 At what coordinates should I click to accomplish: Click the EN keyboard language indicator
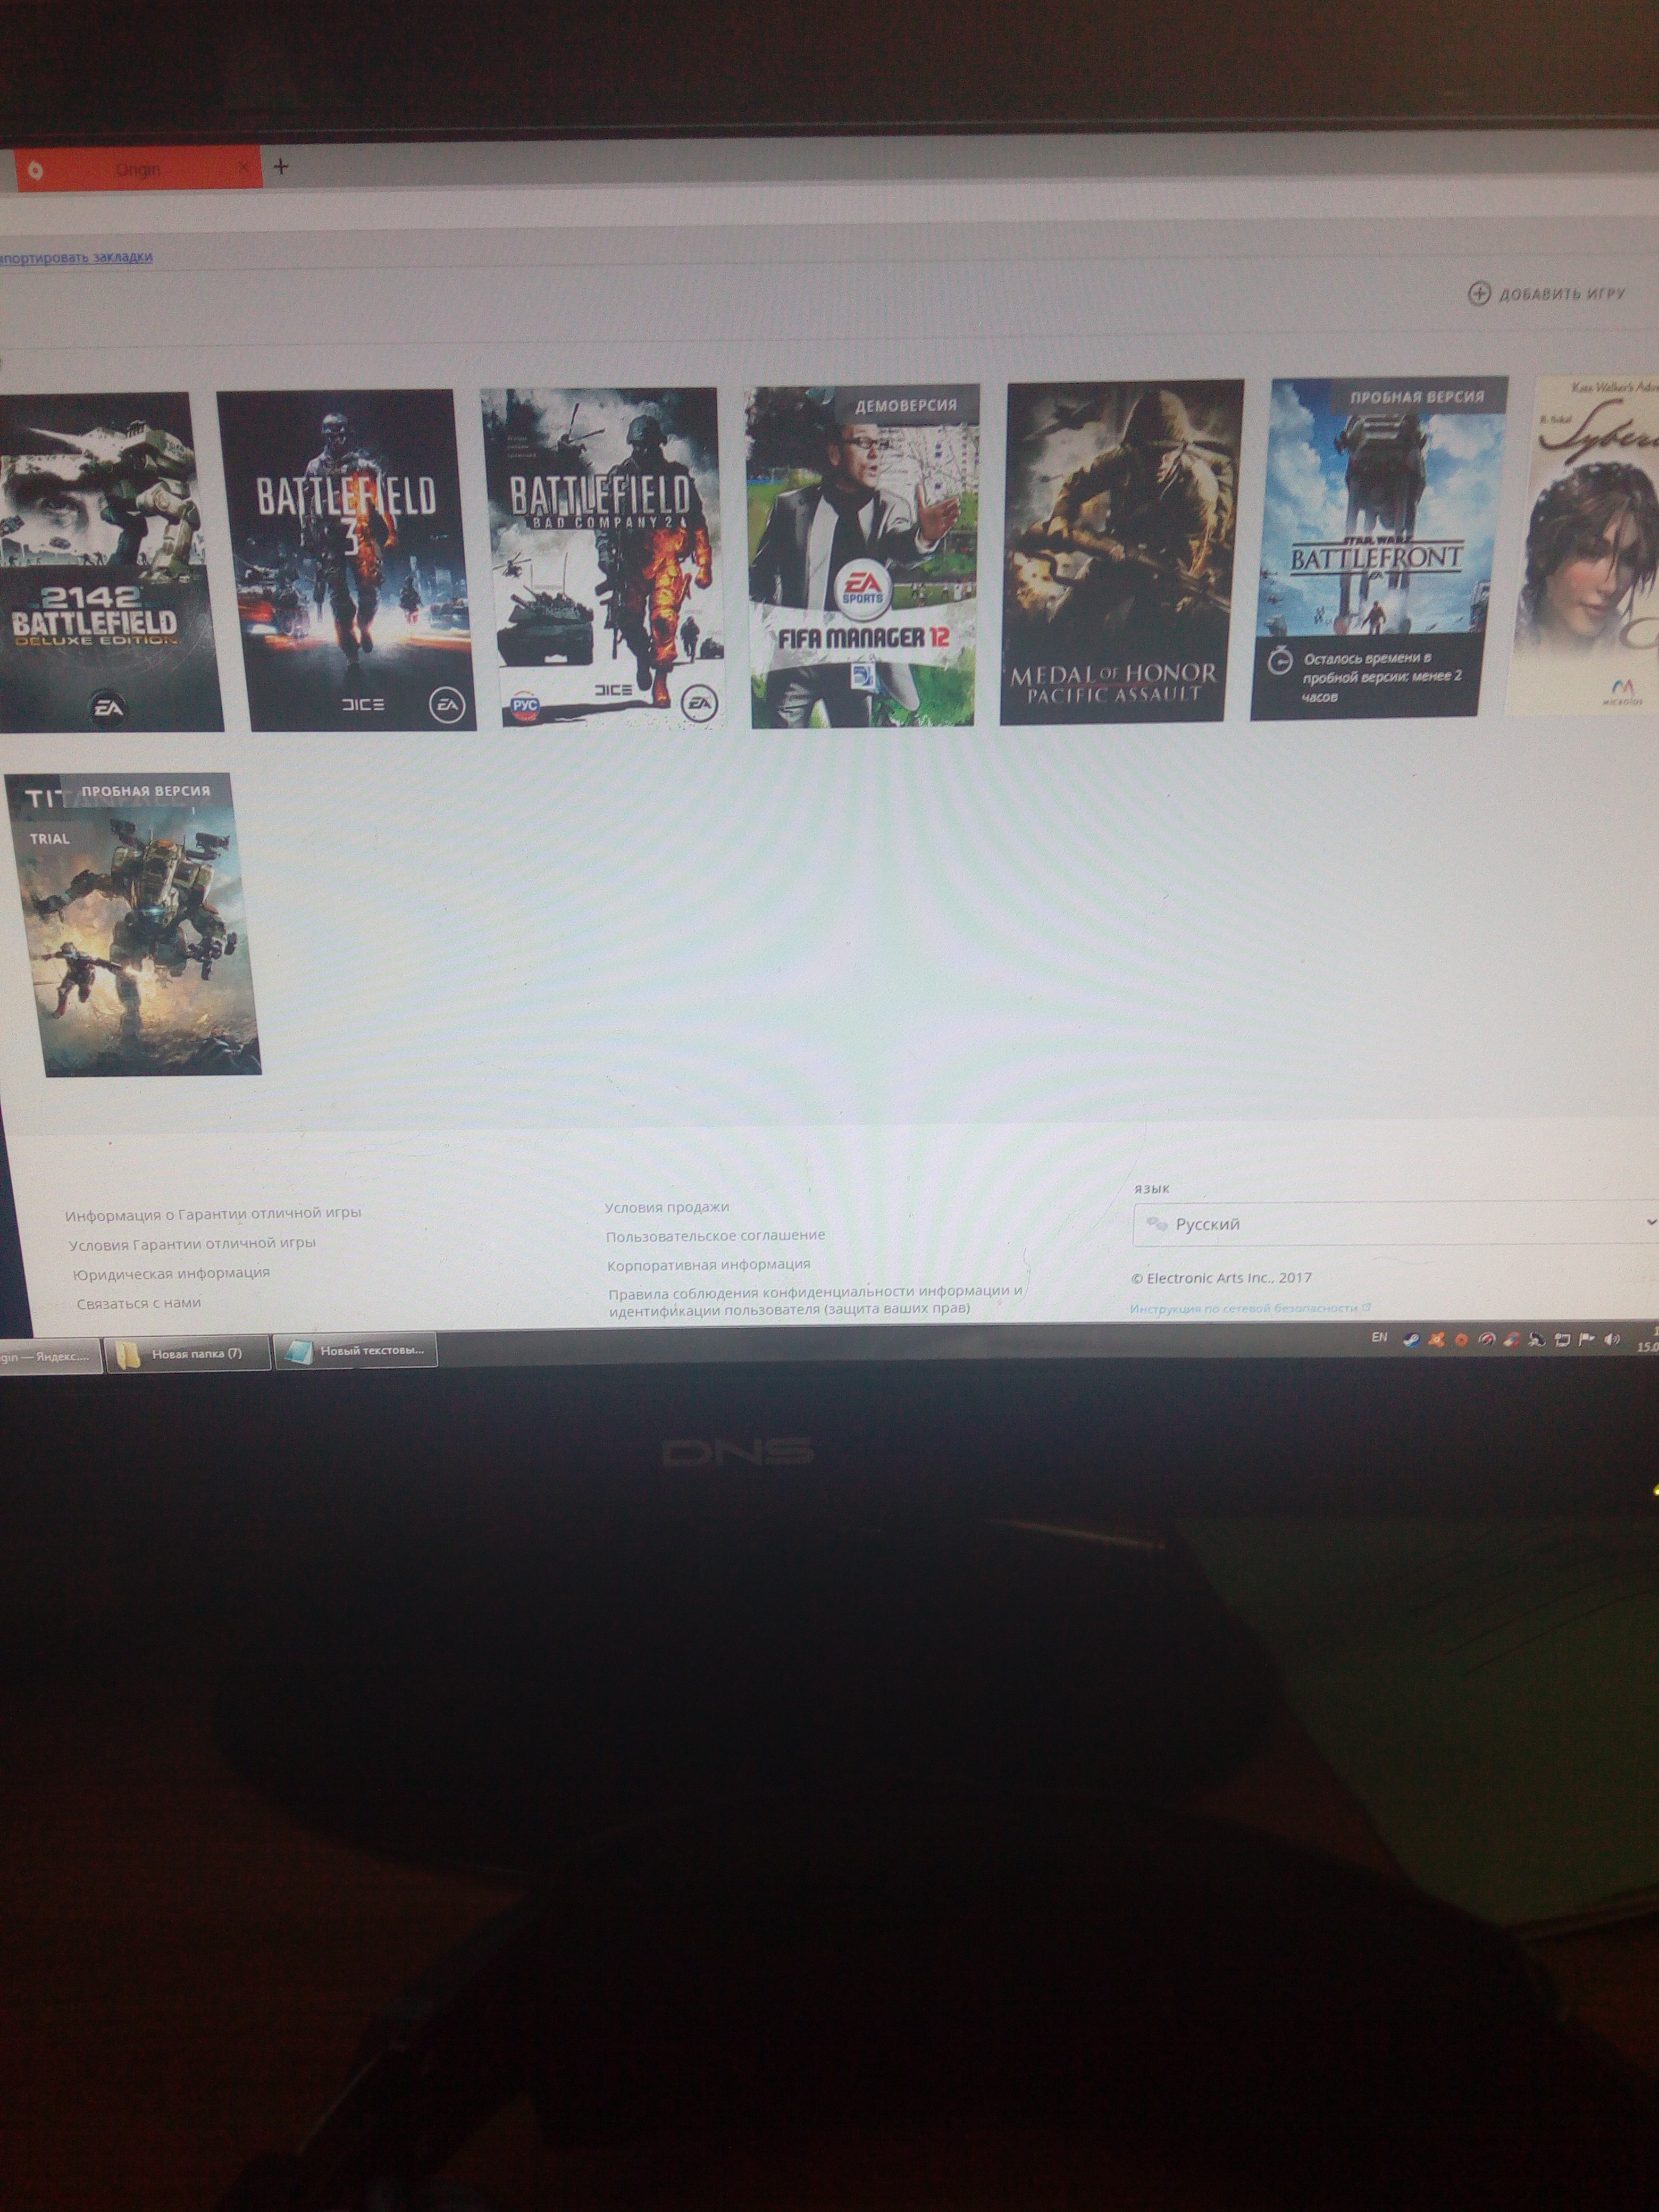(x=1379, y=1337)
